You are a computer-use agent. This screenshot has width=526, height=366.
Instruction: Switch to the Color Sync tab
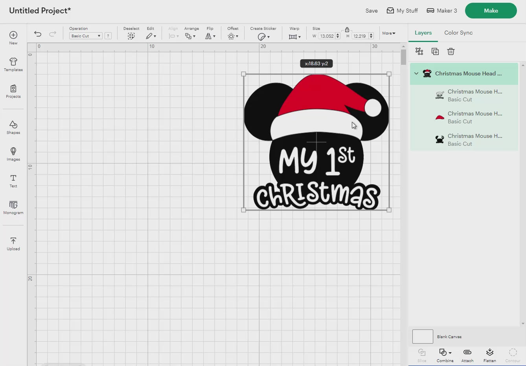click(x=458, y=33)
